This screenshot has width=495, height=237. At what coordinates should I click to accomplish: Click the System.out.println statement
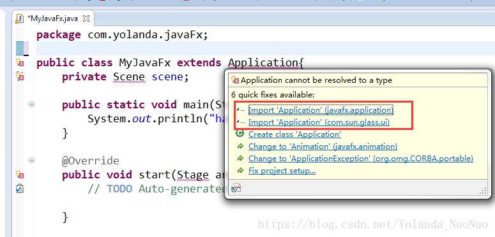coord(156,118)
